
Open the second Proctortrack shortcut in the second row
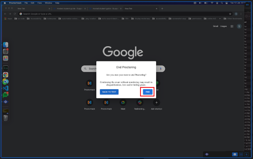point(106,105)
